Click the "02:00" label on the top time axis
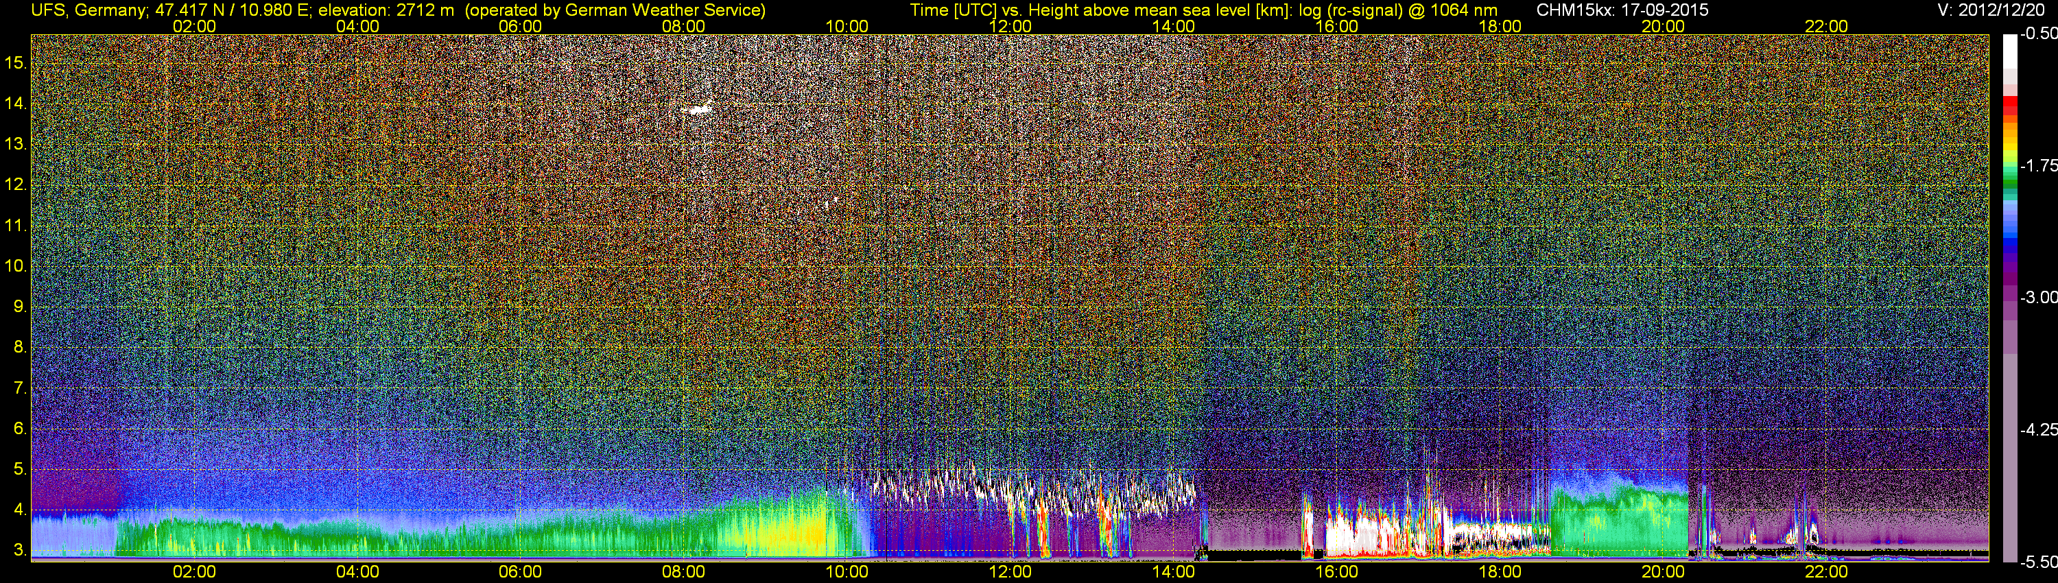This screenshot has width=2058, height=583. tap(194, 26)
